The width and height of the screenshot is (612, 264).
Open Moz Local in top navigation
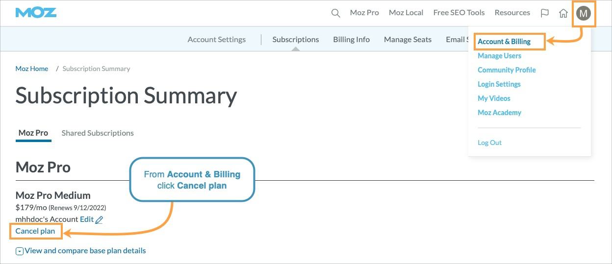(x=406, y=13)
